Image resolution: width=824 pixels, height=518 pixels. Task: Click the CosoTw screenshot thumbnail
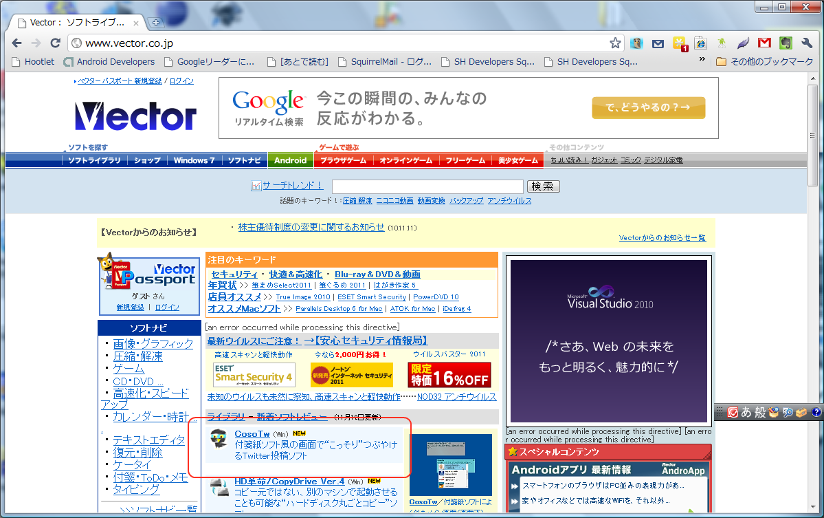[451, 466]
